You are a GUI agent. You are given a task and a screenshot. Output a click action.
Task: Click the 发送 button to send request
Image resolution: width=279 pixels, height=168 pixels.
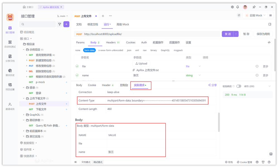(228, 34)
